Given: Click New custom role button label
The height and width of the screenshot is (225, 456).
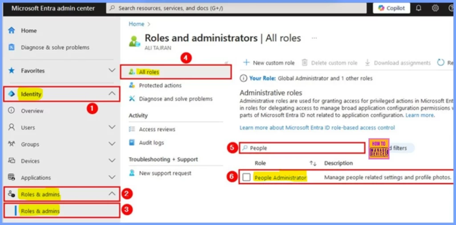Looking at the screenshot, I should click(x=274, y=63).
